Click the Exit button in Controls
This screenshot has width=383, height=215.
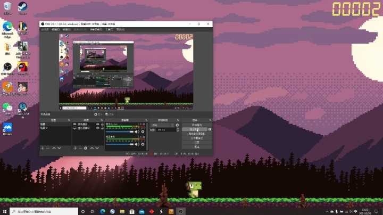197,147
